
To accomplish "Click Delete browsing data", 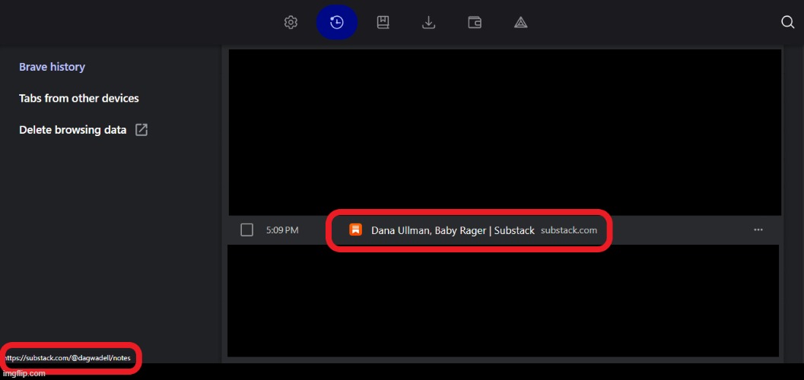I will pos(72,130).
